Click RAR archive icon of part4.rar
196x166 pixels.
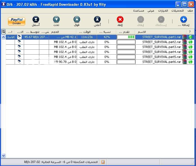pyautogui.click(x=184, y=52)
